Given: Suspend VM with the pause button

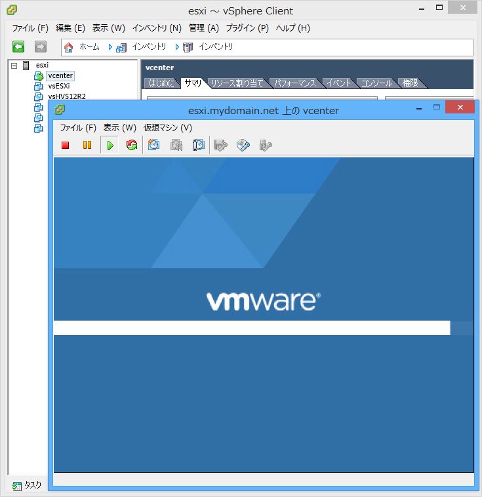Looking at the screenshot, I should click(x=87, y=145).
